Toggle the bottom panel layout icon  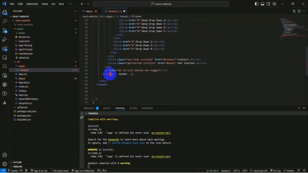point(262,4)
